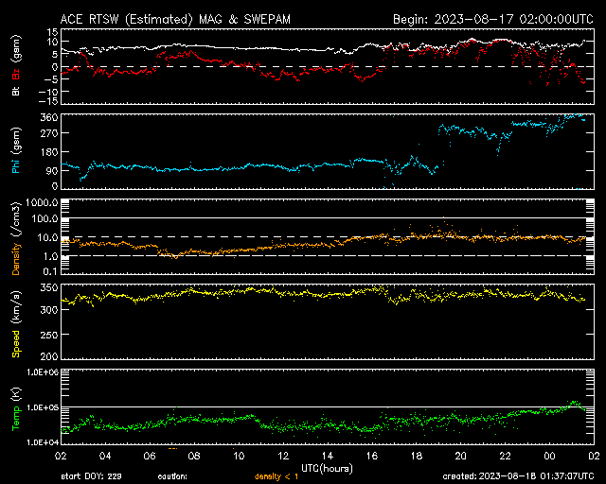606x484 pixels.
Task: Click the 'caution:' footer label
Action: (x=172, y=476)
